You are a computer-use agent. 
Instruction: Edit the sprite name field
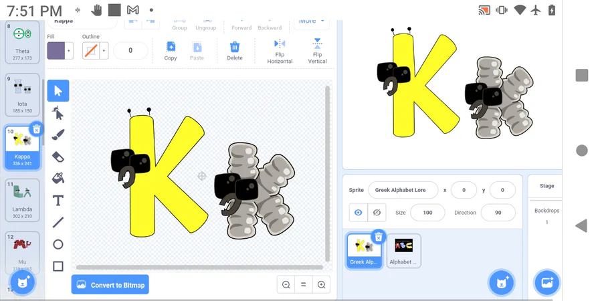coord(403,190)
